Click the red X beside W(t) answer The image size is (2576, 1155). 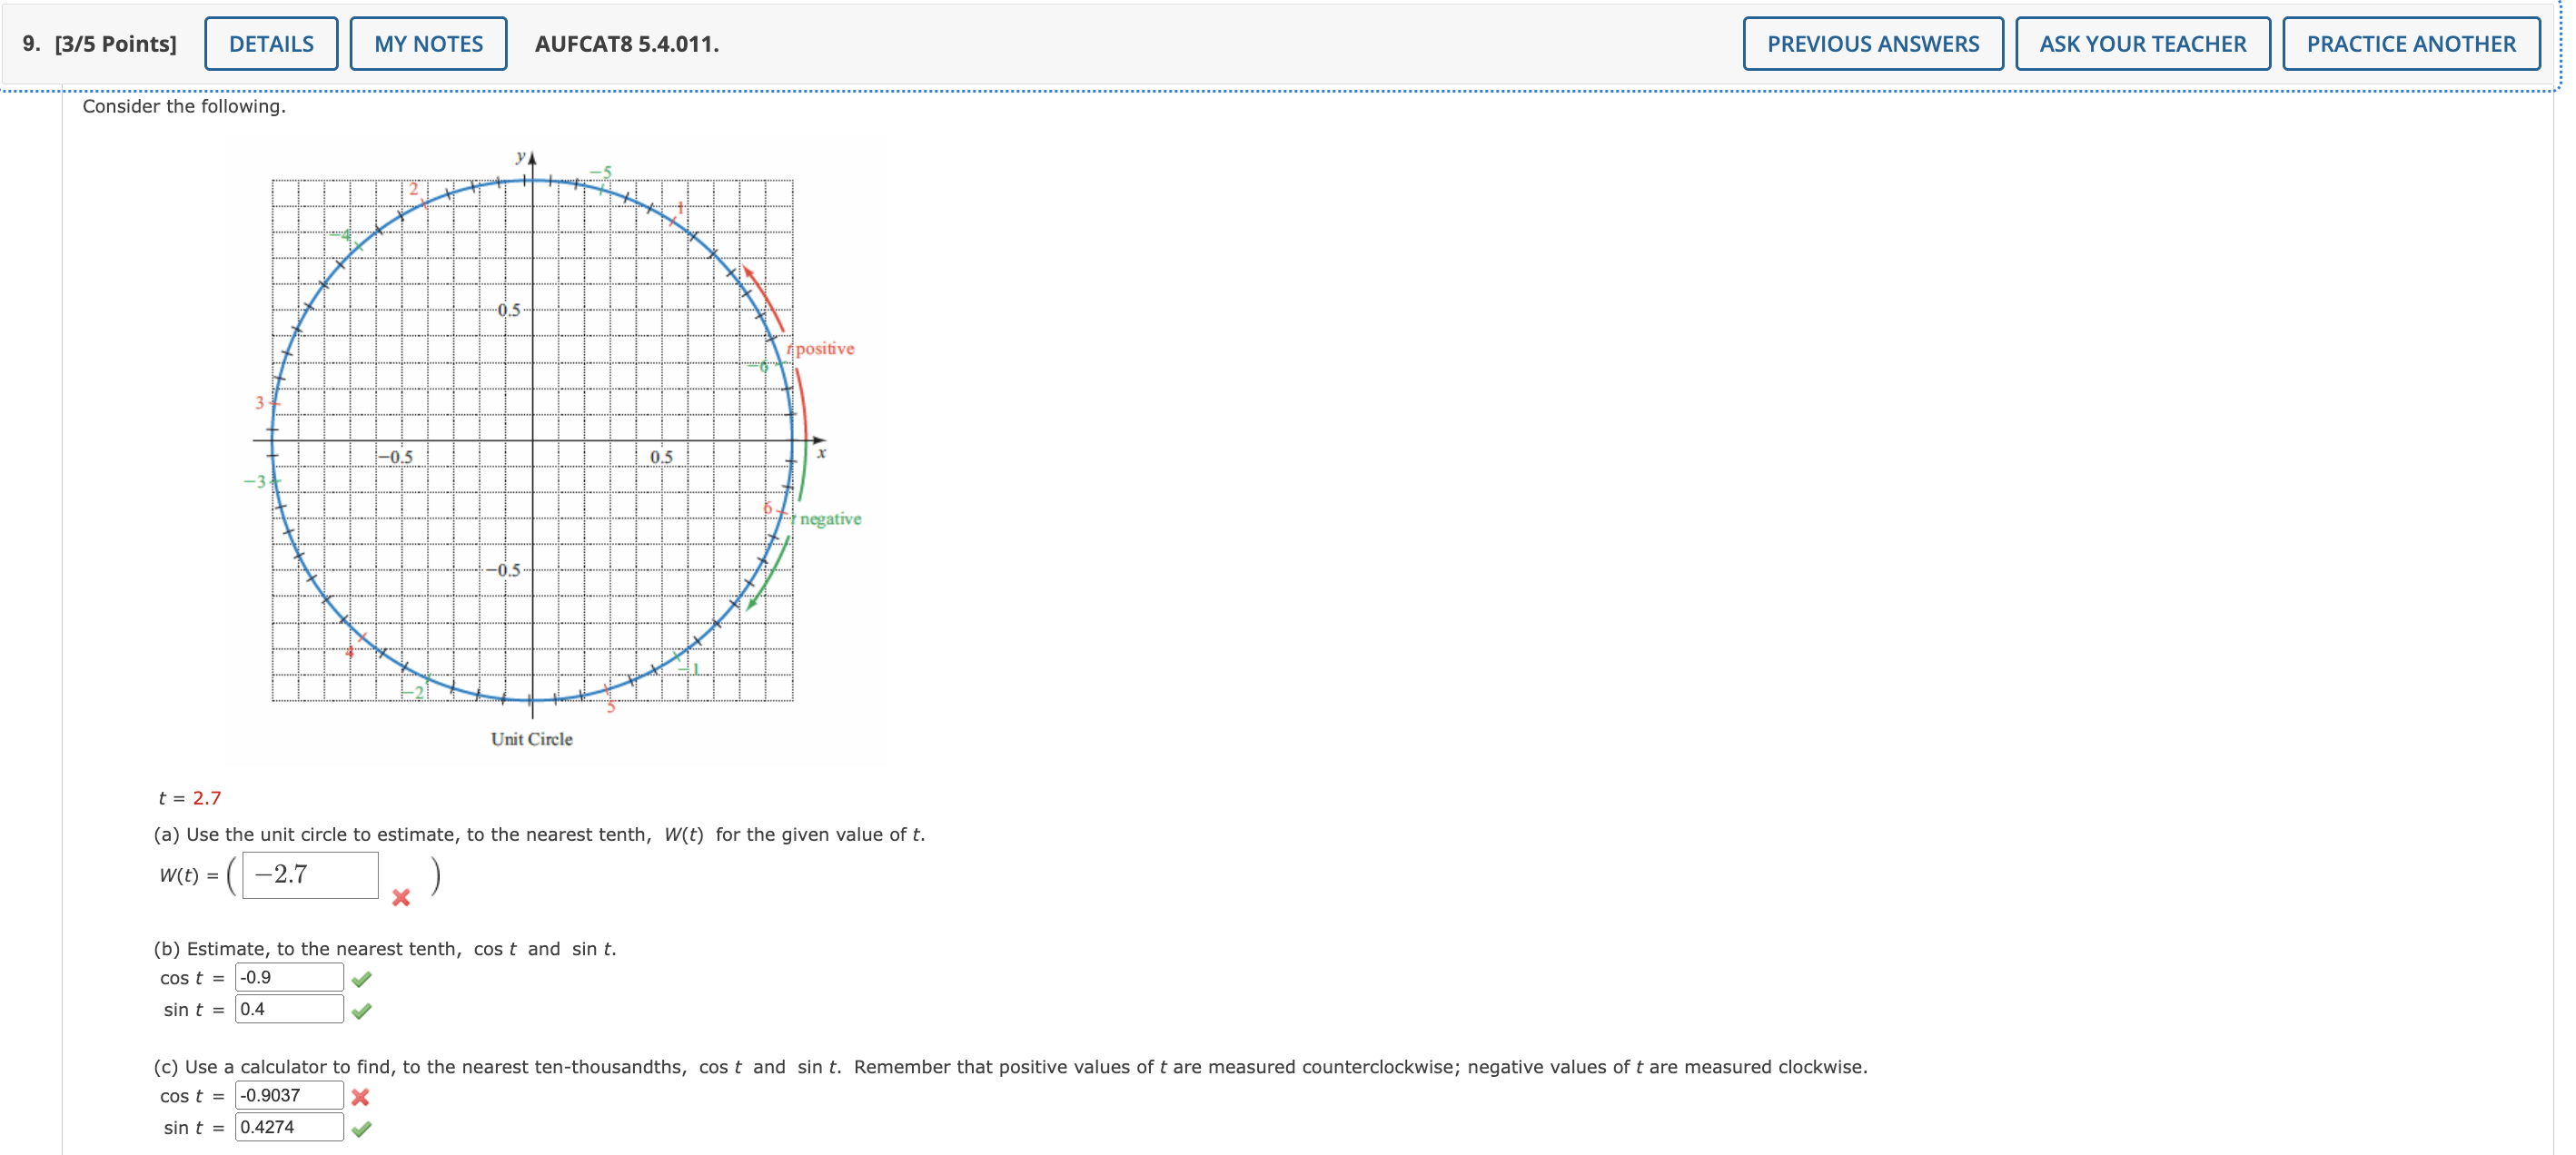[402, 898]
